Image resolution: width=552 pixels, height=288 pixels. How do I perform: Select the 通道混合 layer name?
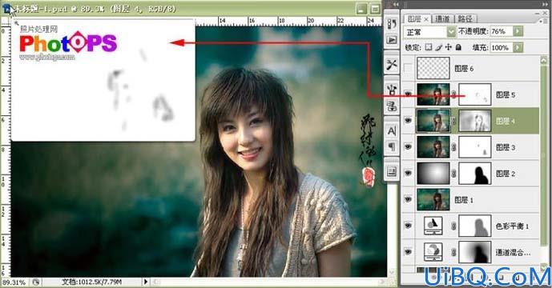click(513, 253)
